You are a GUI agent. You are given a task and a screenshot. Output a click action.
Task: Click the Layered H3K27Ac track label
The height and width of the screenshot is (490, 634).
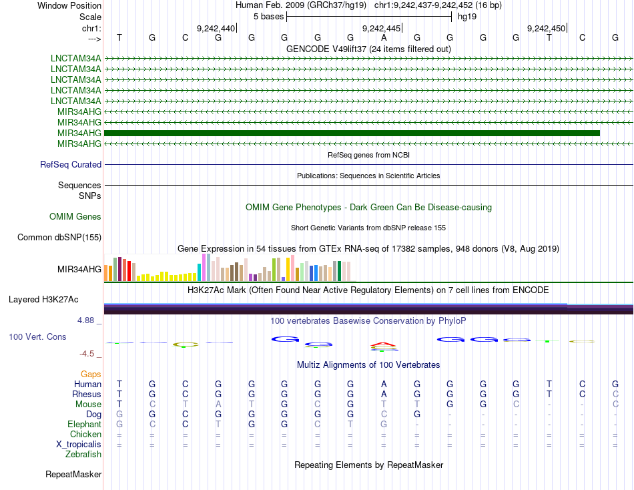(43, 300)
